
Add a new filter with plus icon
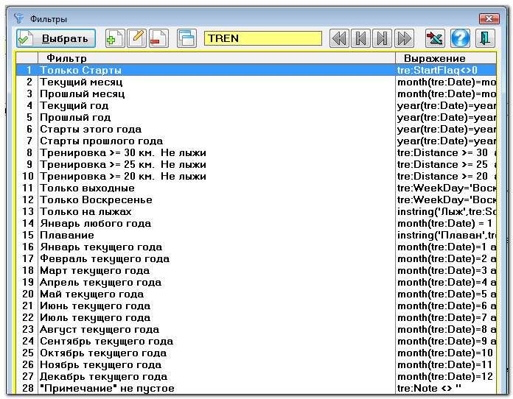pos(115,38)
